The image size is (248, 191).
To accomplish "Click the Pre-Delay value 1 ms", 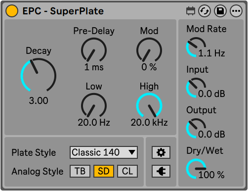I will point(94,67).
